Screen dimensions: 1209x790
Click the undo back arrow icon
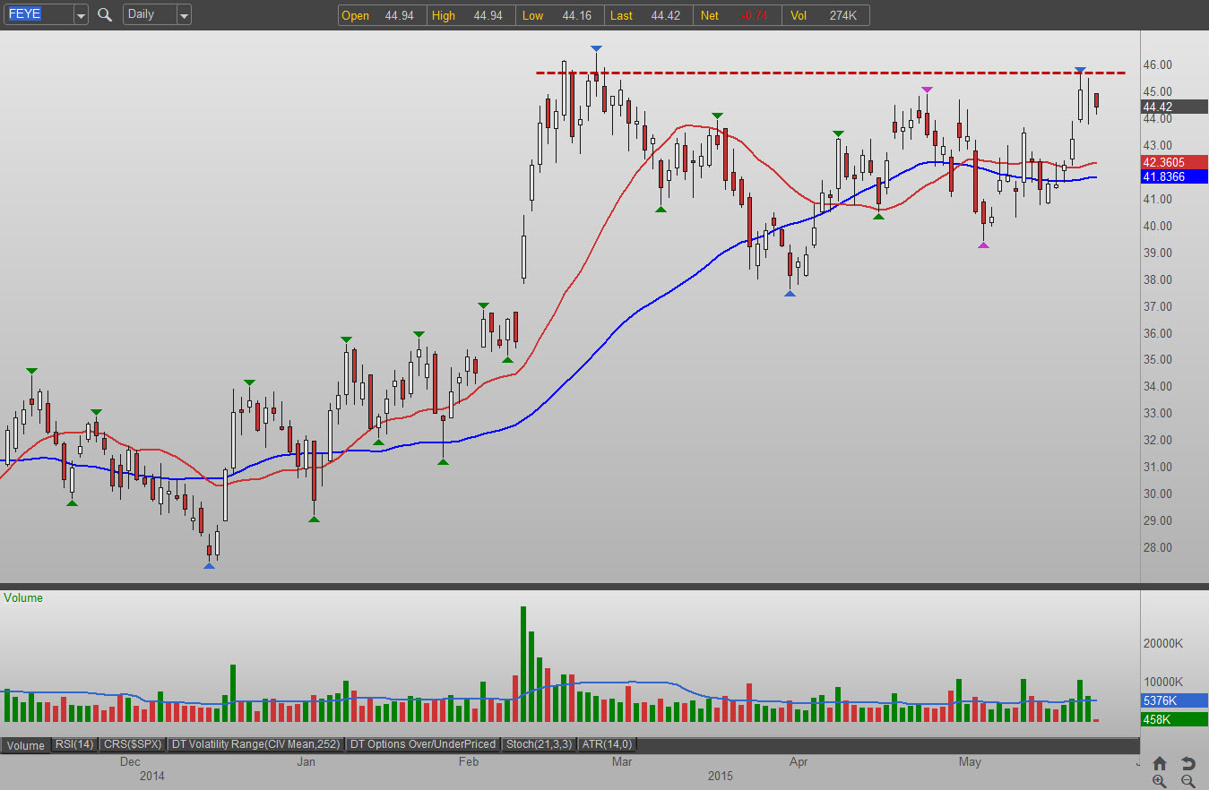coord(1187,763)
